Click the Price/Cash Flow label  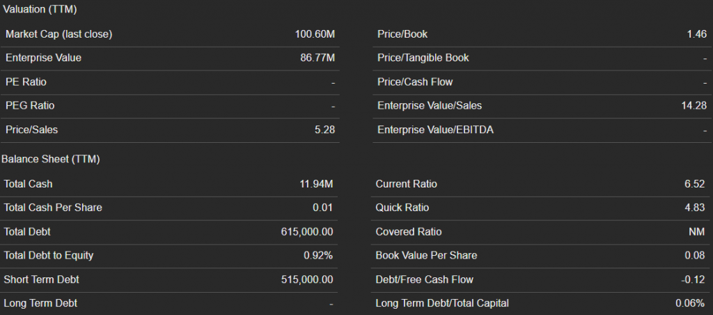point(415,82)
